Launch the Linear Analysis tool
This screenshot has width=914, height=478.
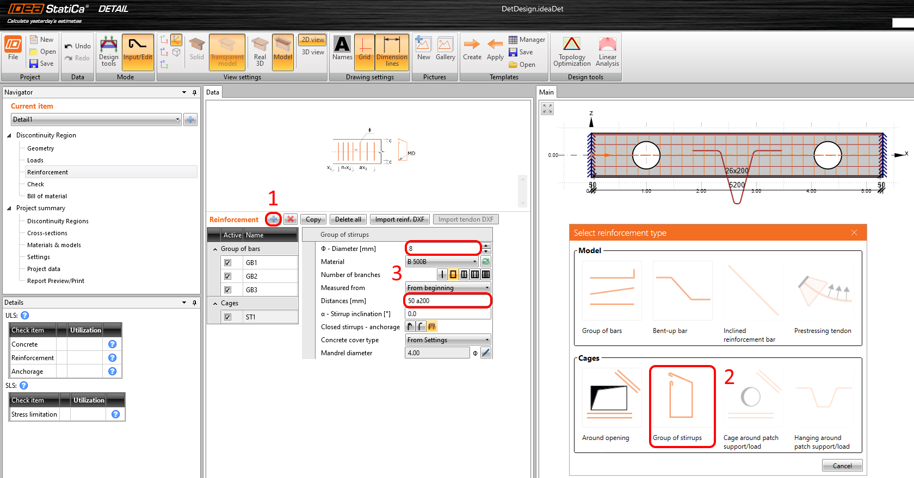[607, 52]
